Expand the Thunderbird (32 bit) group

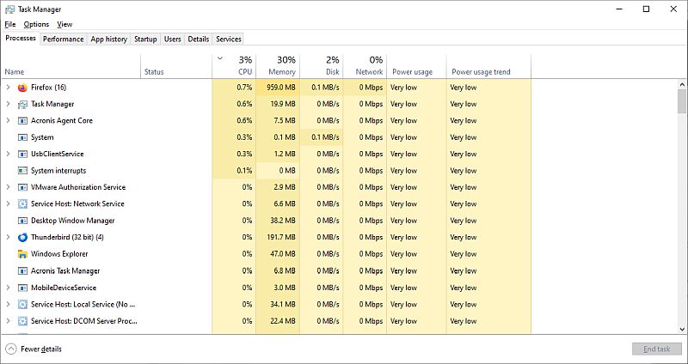coord(8,238)
